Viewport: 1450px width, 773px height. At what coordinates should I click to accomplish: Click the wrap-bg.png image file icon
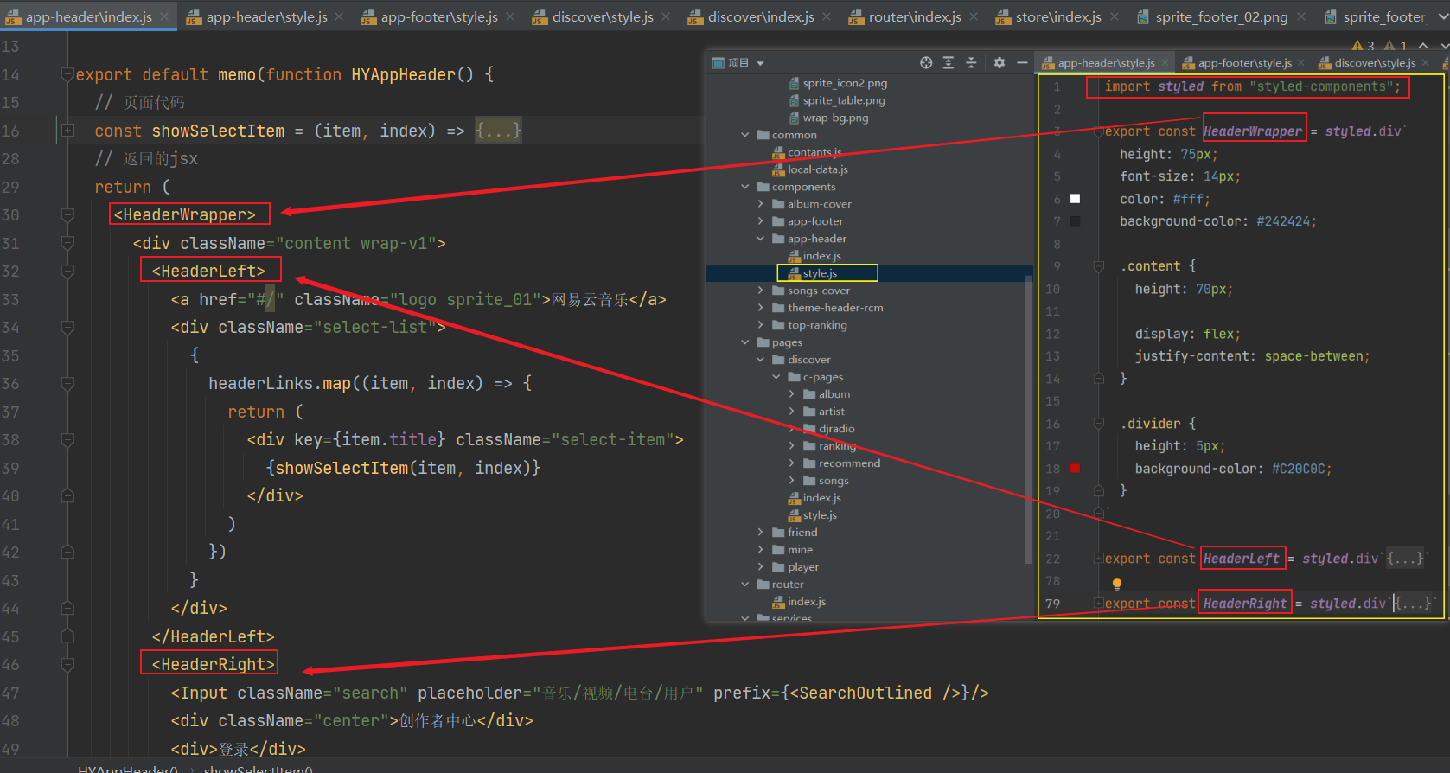(x=795, y=118)
